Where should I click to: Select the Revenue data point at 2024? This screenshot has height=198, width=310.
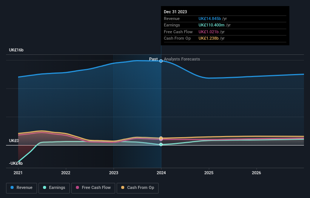coord(161,61)
